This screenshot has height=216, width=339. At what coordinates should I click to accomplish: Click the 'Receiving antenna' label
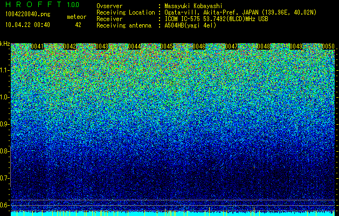pos(124,25)
